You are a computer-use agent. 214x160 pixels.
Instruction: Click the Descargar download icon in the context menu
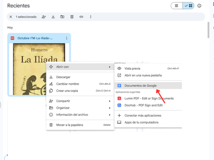click(51, 77)
